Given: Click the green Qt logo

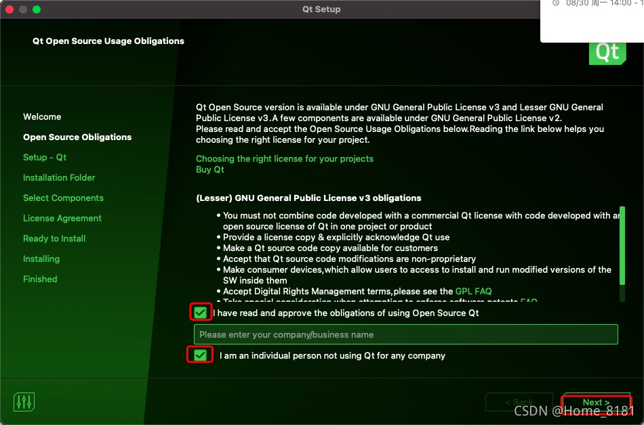Looking at the screenshot, I should pos(607,53).
